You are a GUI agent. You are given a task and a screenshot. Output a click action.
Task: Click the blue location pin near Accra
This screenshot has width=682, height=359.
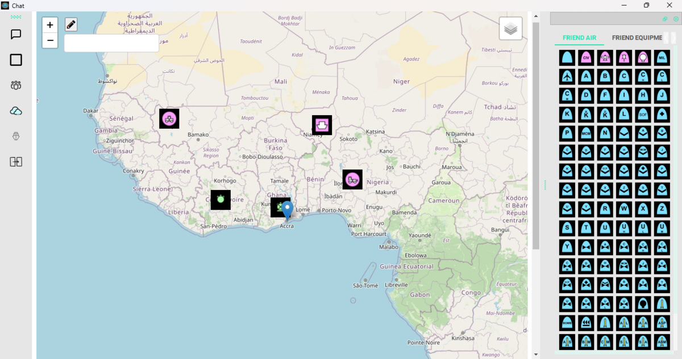(288, 209)
